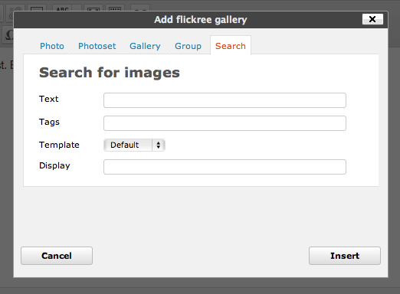Select the Gallery tab
400x294 pixels.
click(x=145, y=46)
